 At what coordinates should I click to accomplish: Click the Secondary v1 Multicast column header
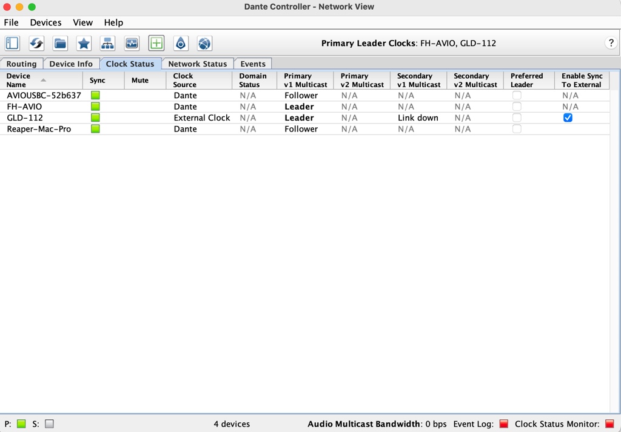click(x=418, y=81)
